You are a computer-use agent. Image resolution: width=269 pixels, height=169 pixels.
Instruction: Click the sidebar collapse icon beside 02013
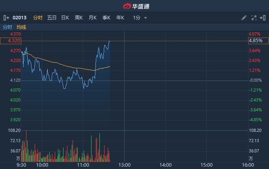[x=6, y=18]
